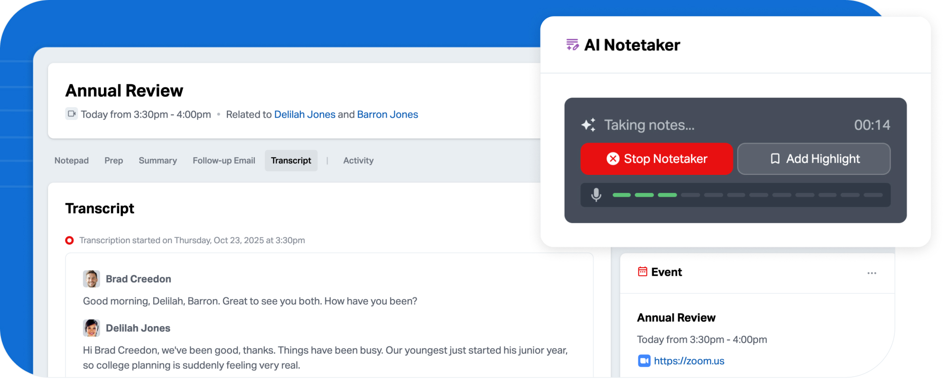The height and width of the screenshot is (381, 949).
Task: Click Brad Creedon's avatar photo
Action: pos(92,279)
